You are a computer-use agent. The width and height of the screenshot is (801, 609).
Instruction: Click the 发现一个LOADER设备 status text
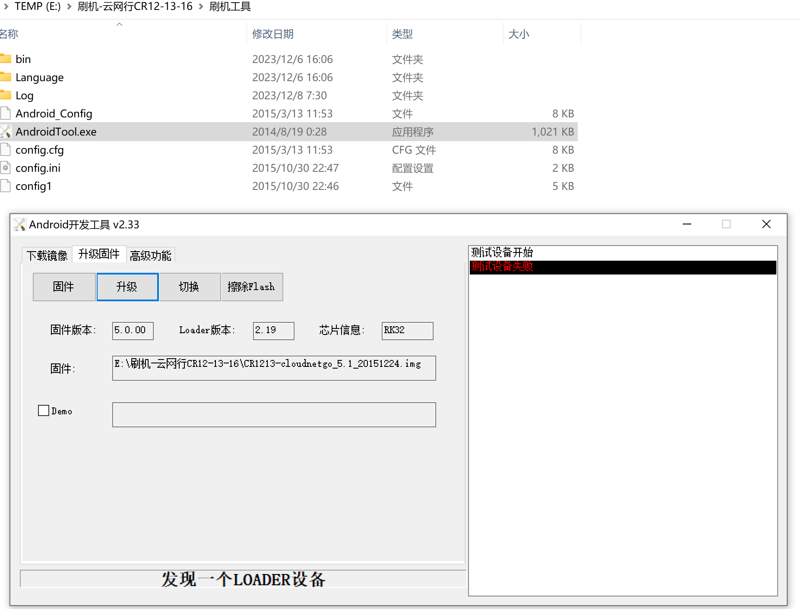244,579
